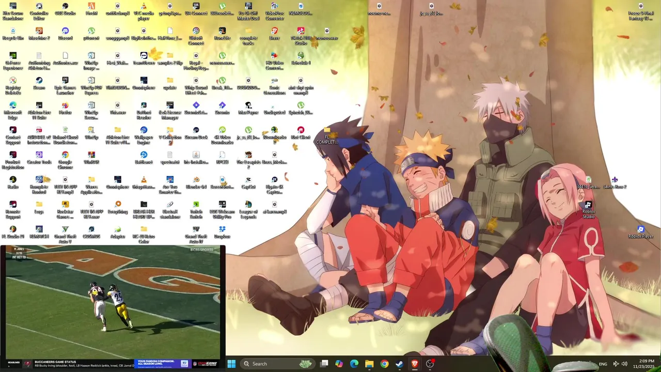The image size is (661, 372).
Task: Click the ENG language indicator
Action: (603, 364)
